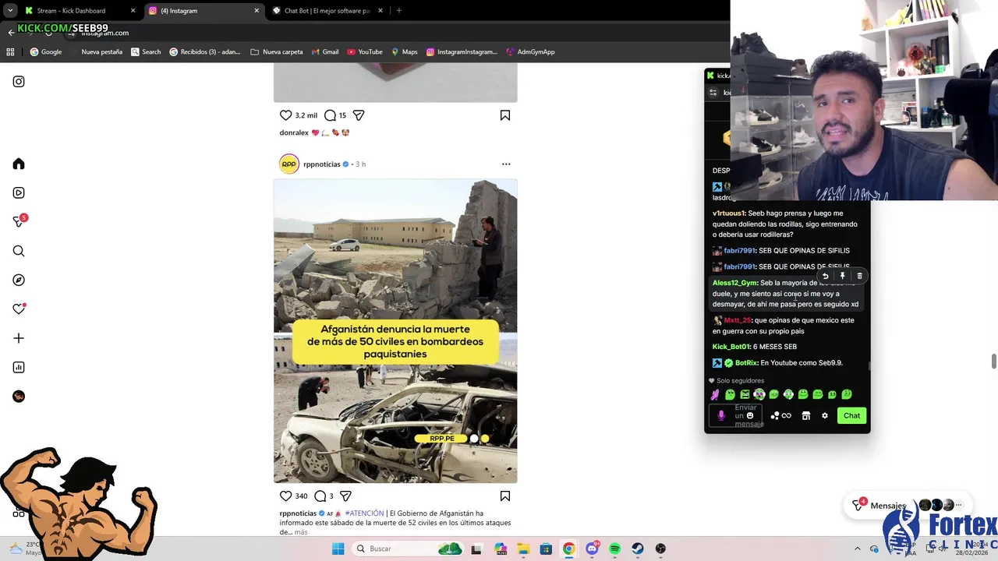Click the browser page vertical scrollbar thumb

click(x=993, y=362)
